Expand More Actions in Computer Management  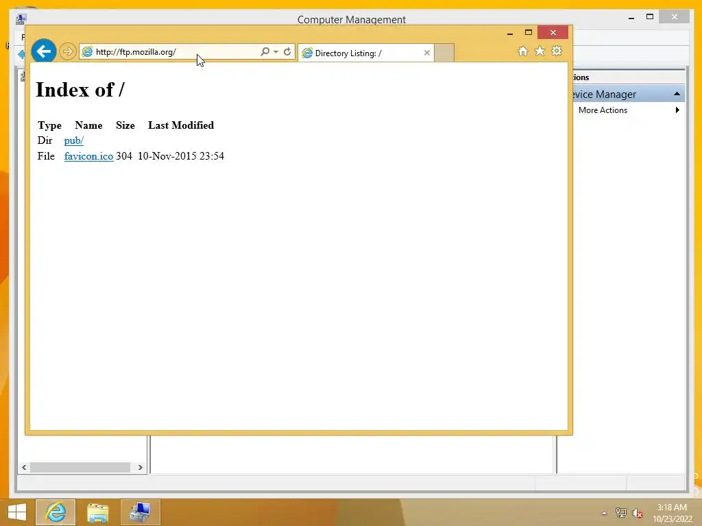coord(628,110)
